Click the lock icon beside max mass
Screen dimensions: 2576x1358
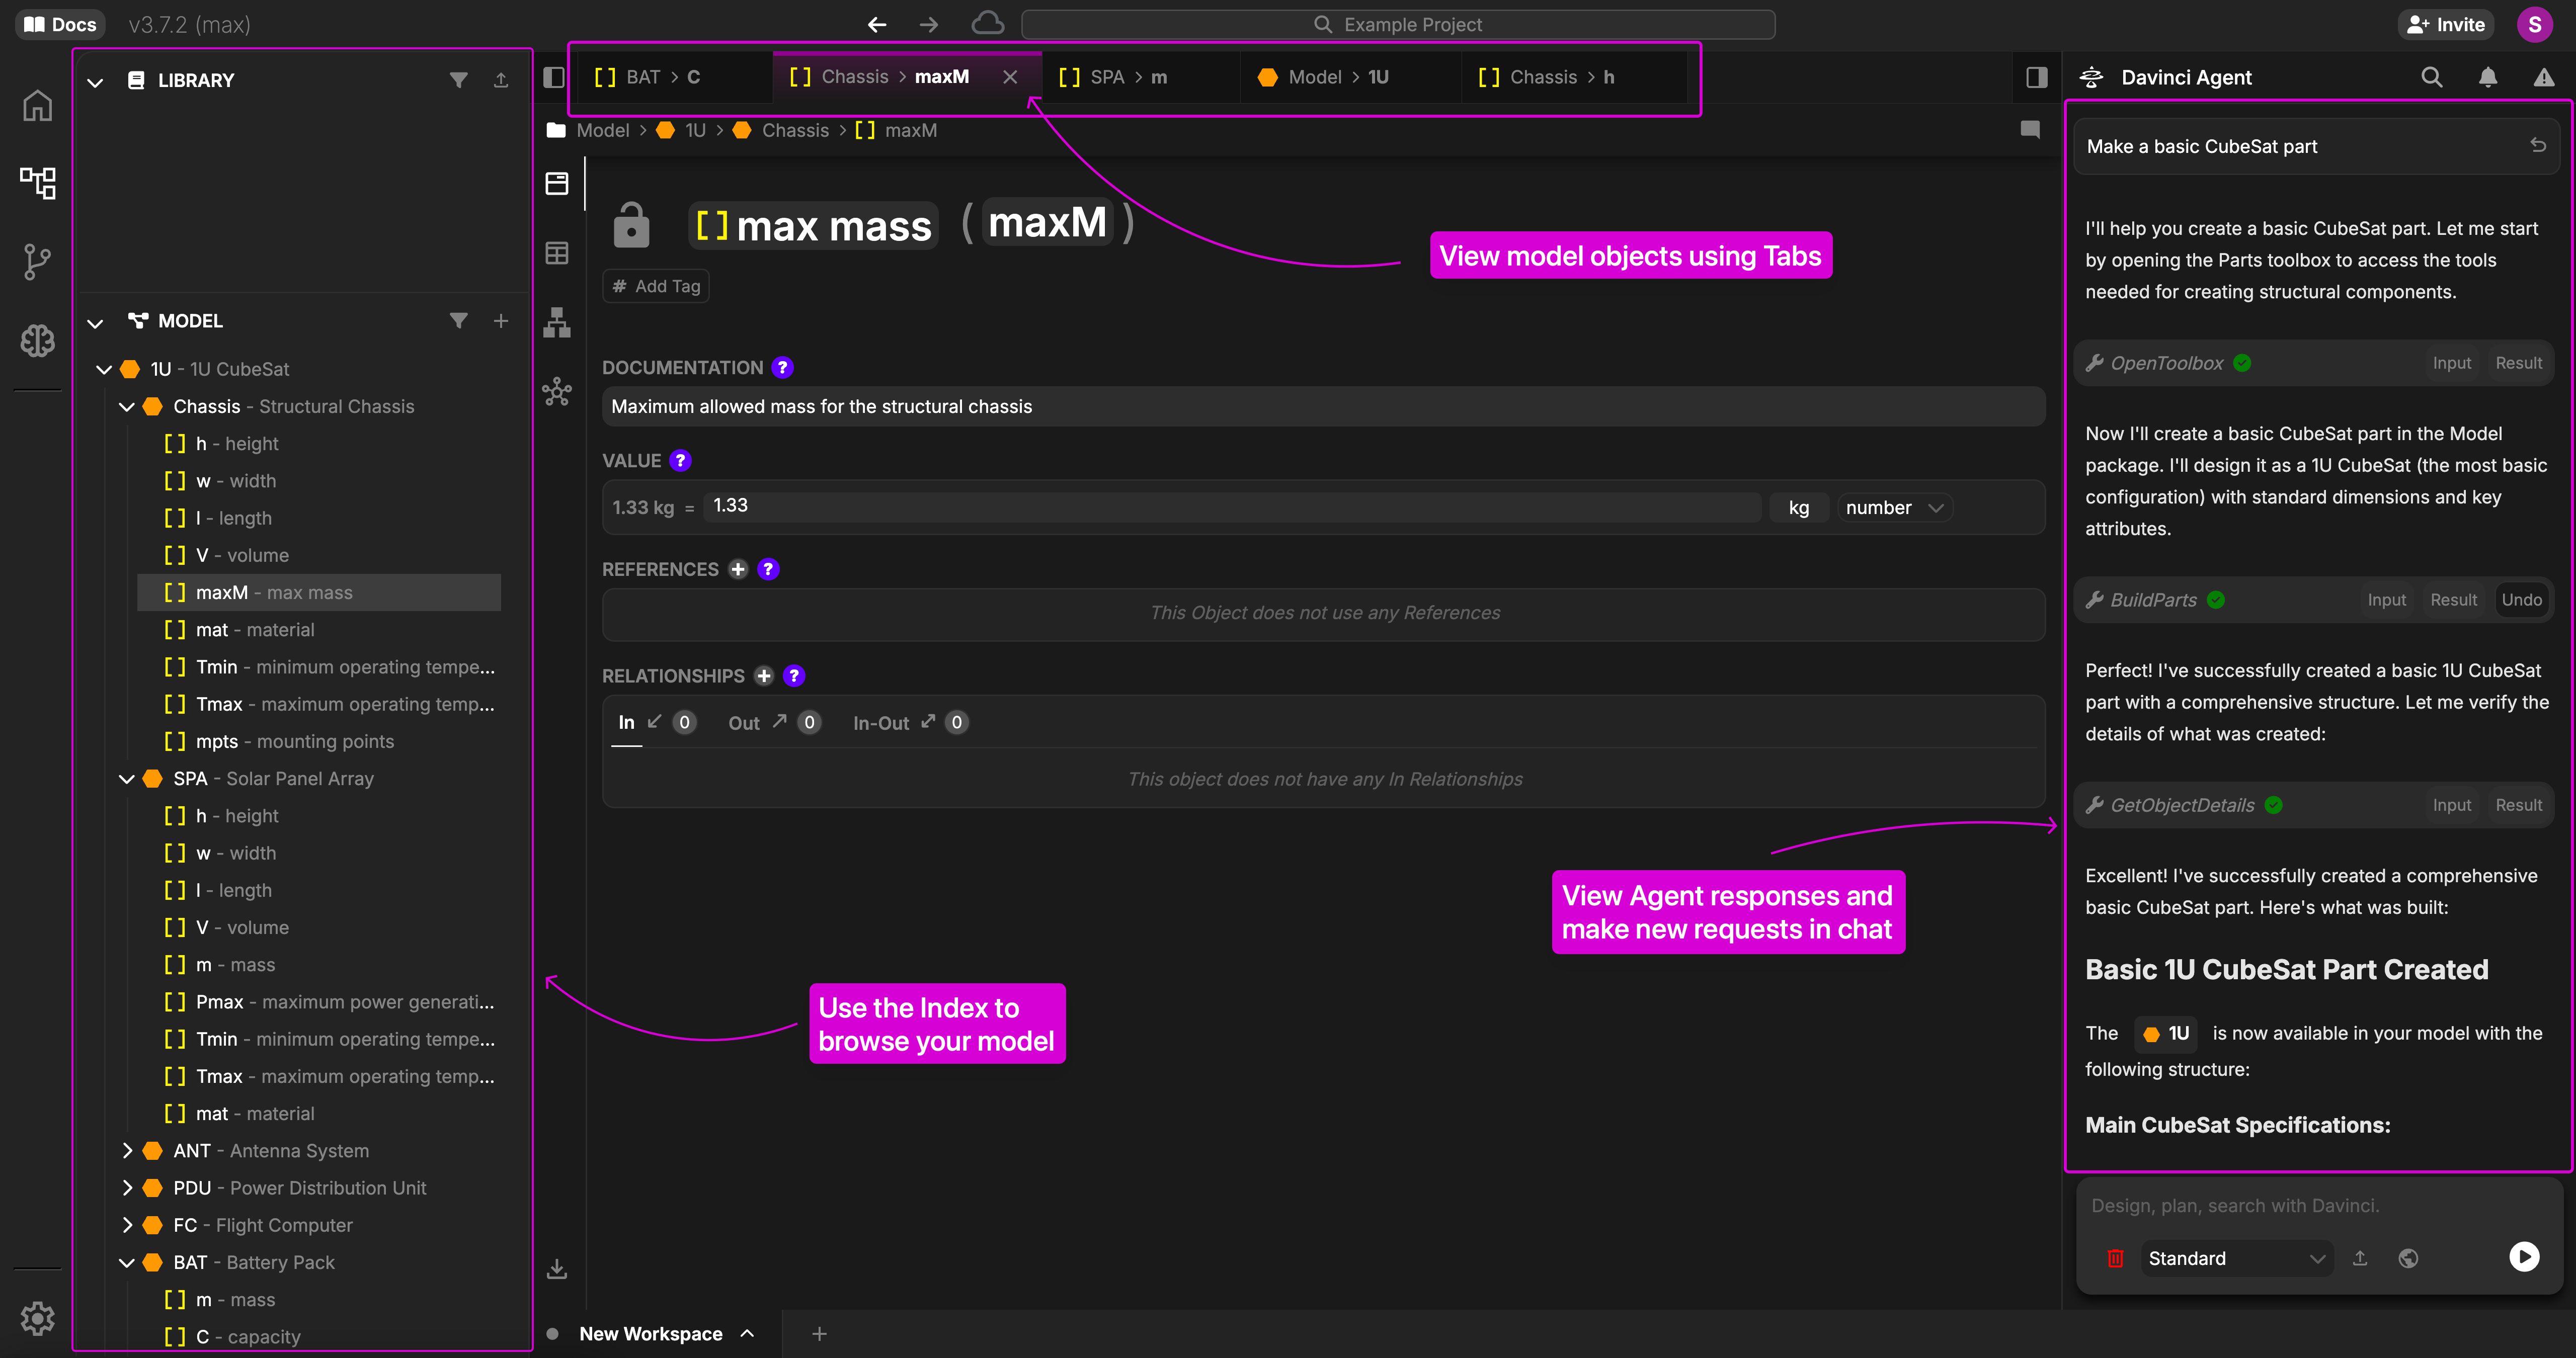click(x=630, y=225)
